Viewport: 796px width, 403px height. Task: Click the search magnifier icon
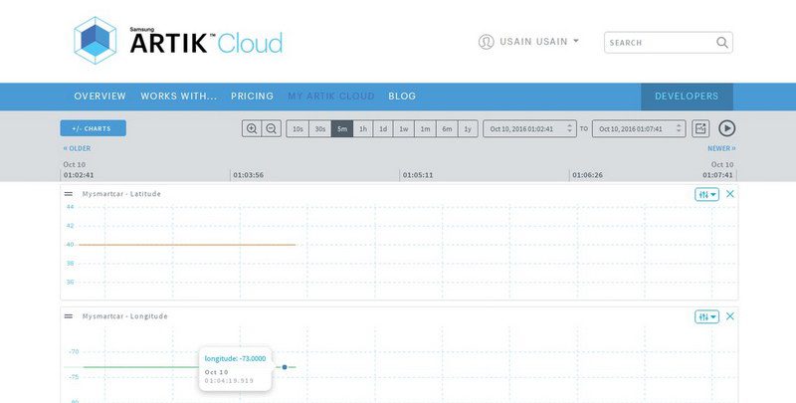tap(722, 43)
